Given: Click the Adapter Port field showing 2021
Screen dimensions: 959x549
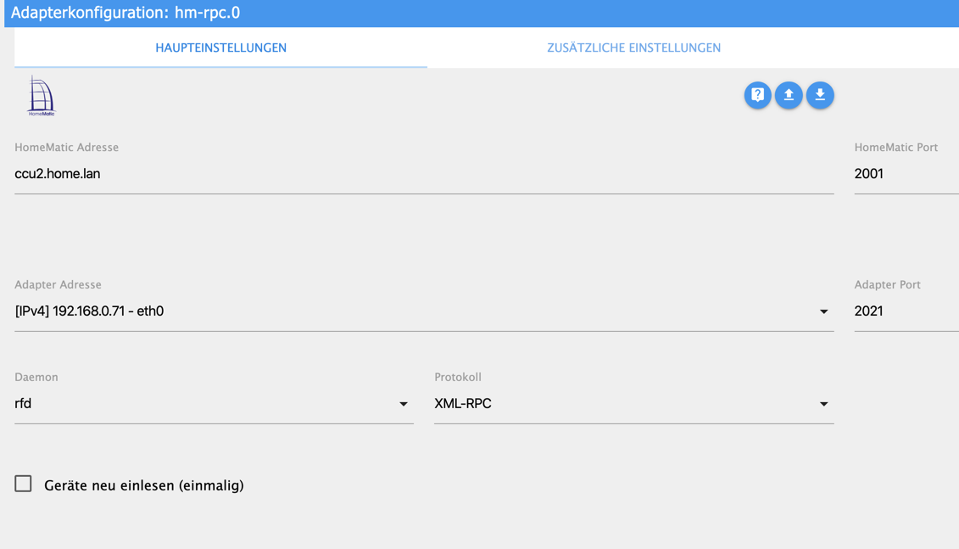Looking at the screenshot, I should pos(906,311).
